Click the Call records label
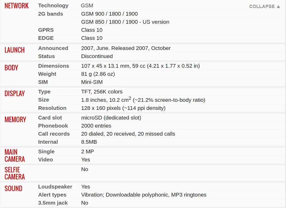The height and width of the screenshot is (208, 286). click(x=54, y=134)
